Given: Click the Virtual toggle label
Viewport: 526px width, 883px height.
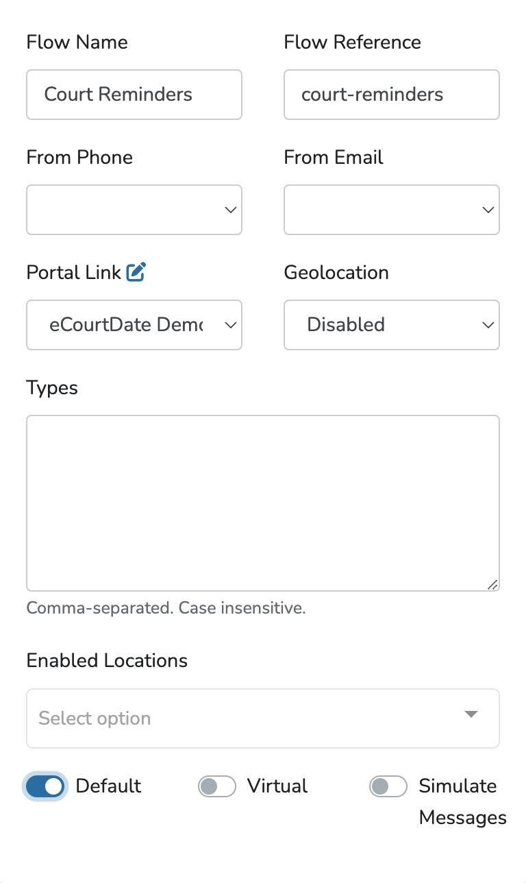Looking at the screenshot, I should click(277, 786).
